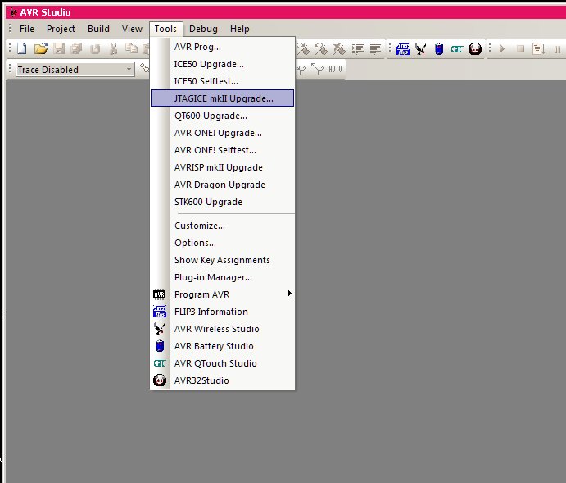Image resolution: width=566 pixels, height=483 pixels.
Task: Open the File menu
Action: (x=27, y=29)
